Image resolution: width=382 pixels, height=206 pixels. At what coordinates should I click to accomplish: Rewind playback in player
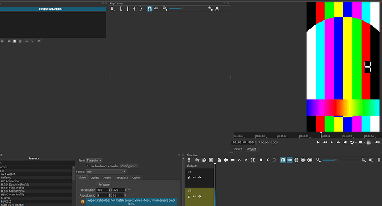pyautogui.click(x=325, y=142)
